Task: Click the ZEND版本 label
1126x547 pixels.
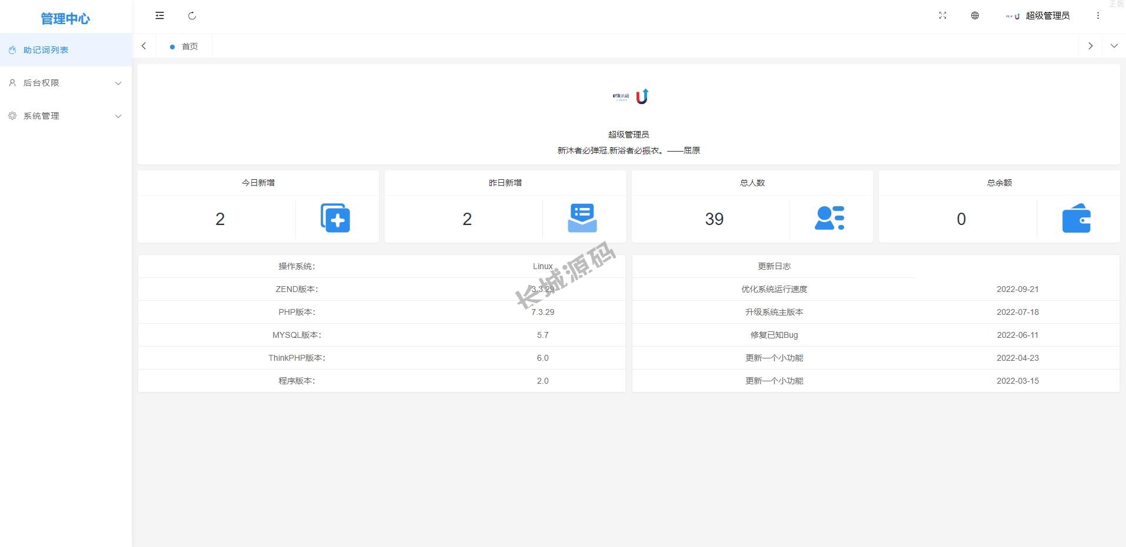Action: click(297, 289)
